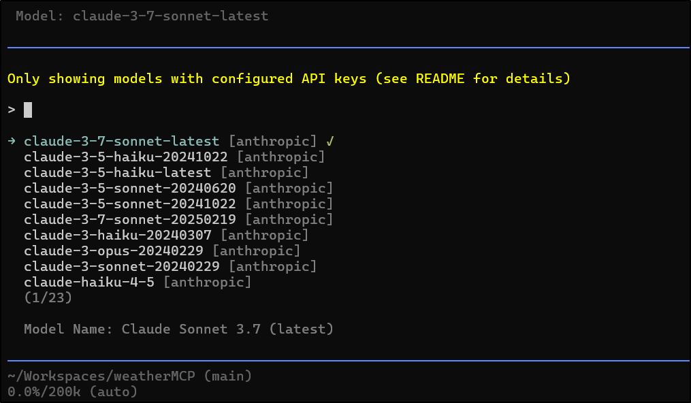Click the checkmark next to selected model
This screenshot has width=691, height=403.
click(x=330, y=141)
